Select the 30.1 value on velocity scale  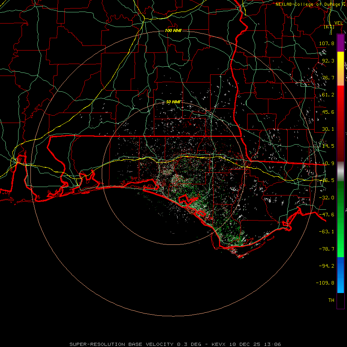tap(328, 129)
